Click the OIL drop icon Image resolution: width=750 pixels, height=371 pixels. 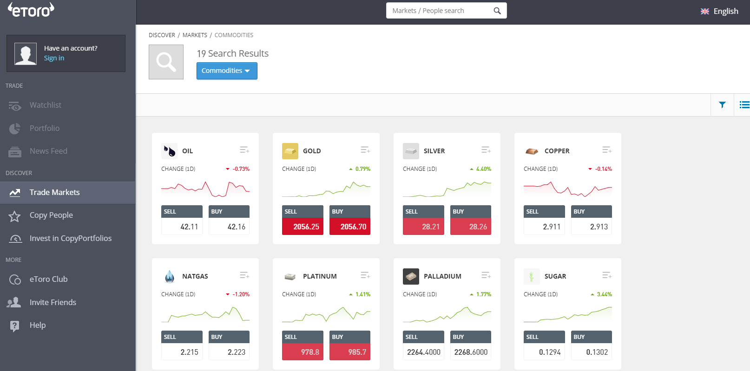click(x=169, y=151)
